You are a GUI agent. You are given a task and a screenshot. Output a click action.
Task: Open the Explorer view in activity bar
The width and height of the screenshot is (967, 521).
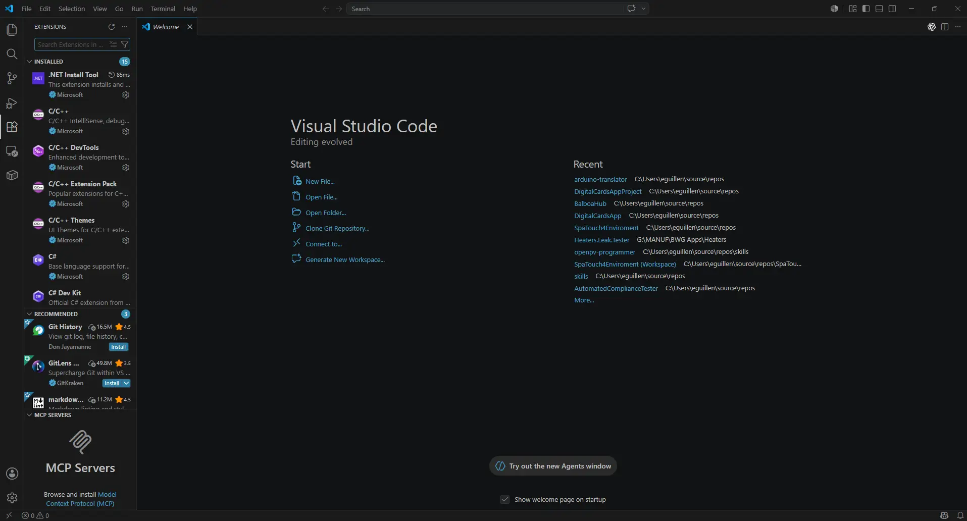12,30
